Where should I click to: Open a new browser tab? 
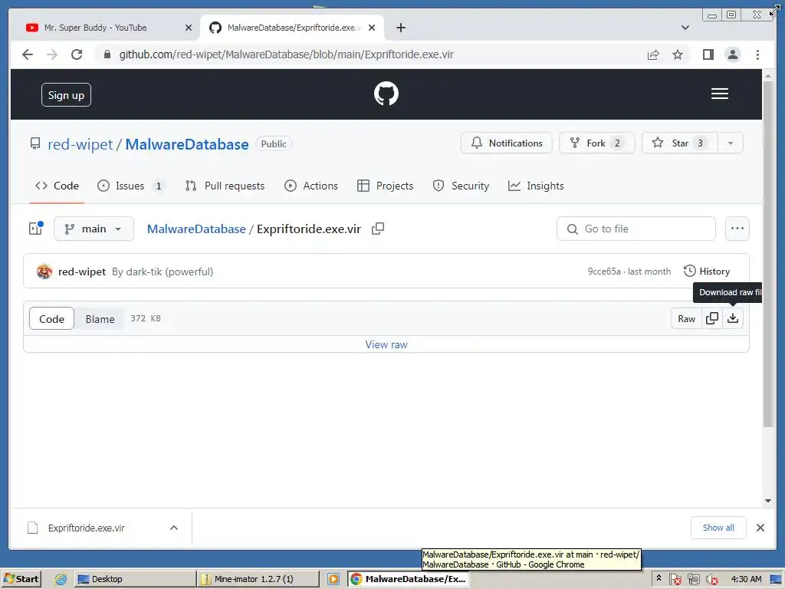(400, 28)
